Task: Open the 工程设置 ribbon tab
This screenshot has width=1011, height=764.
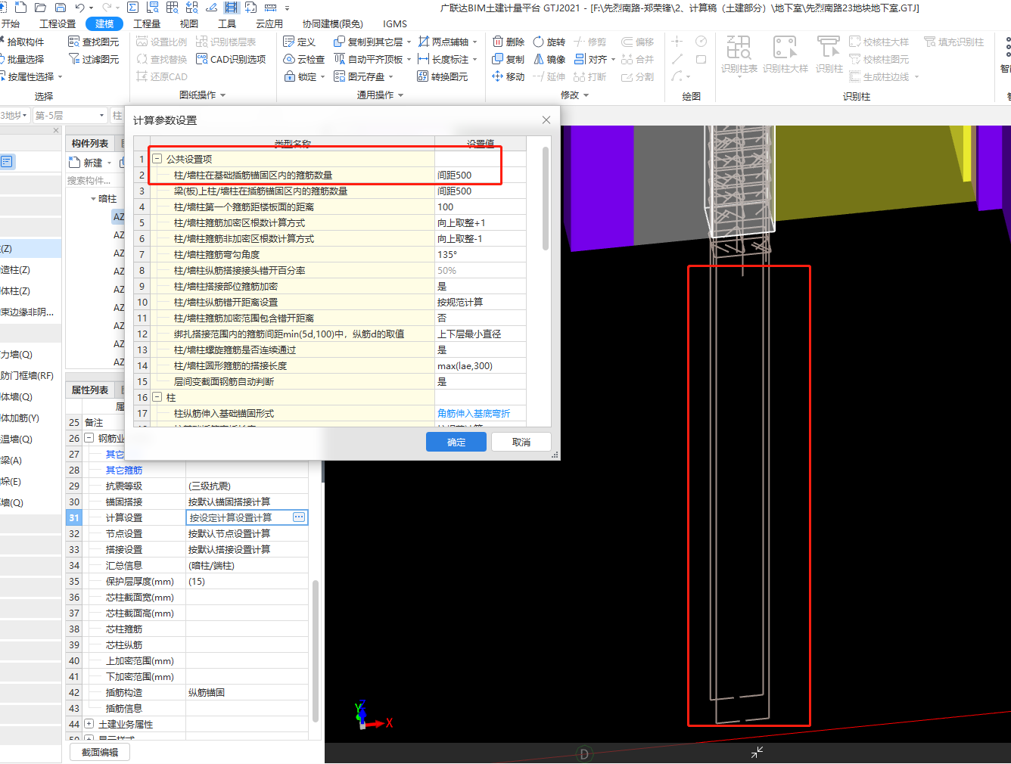Action: [58, 23]
